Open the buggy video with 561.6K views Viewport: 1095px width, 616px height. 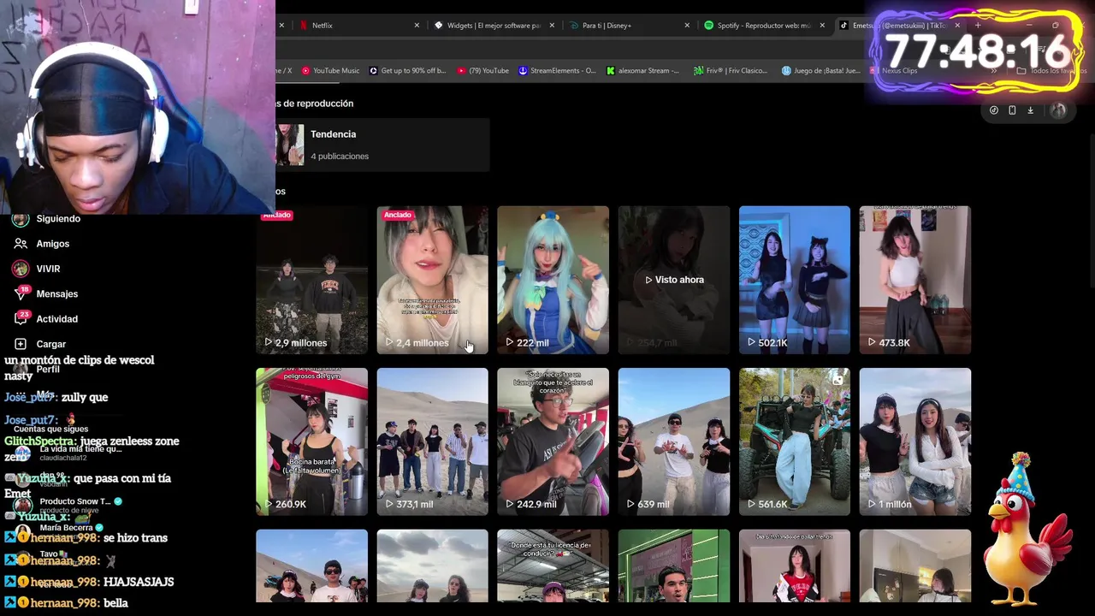[x=795, y=441]
